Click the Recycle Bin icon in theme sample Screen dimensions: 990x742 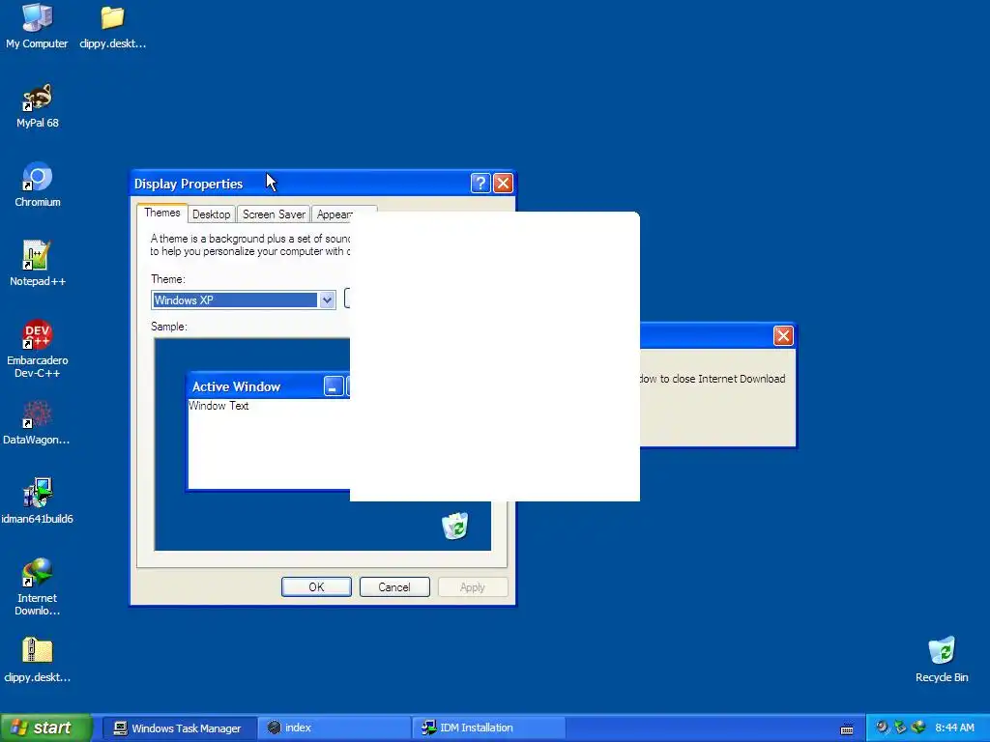[x=454, y=526]
